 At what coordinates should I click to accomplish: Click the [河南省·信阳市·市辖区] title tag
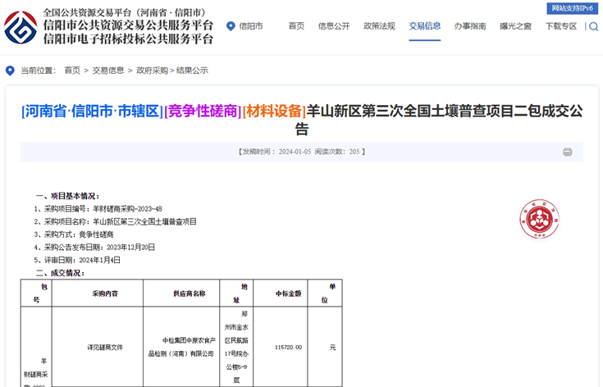(92, 111)
